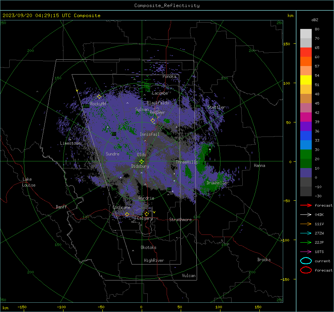Click yellow diamond marker below RedDeer

(x=153, y=121)
